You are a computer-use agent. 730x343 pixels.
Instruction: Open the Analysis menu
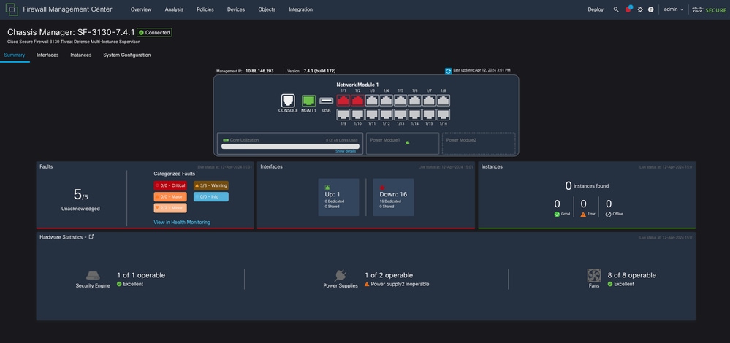coord(174,9)
